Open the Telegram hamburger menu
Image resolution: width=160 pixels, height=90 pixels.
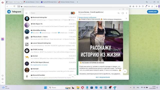click(x=26, y=13)
